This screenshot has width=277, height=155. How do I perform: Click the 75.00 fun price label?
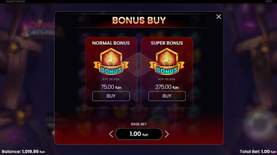tap(111, 87)
